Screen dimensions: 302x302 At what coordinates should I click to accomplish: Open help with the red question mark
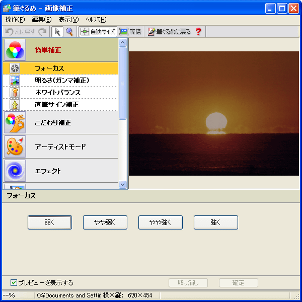coord(198,32)
